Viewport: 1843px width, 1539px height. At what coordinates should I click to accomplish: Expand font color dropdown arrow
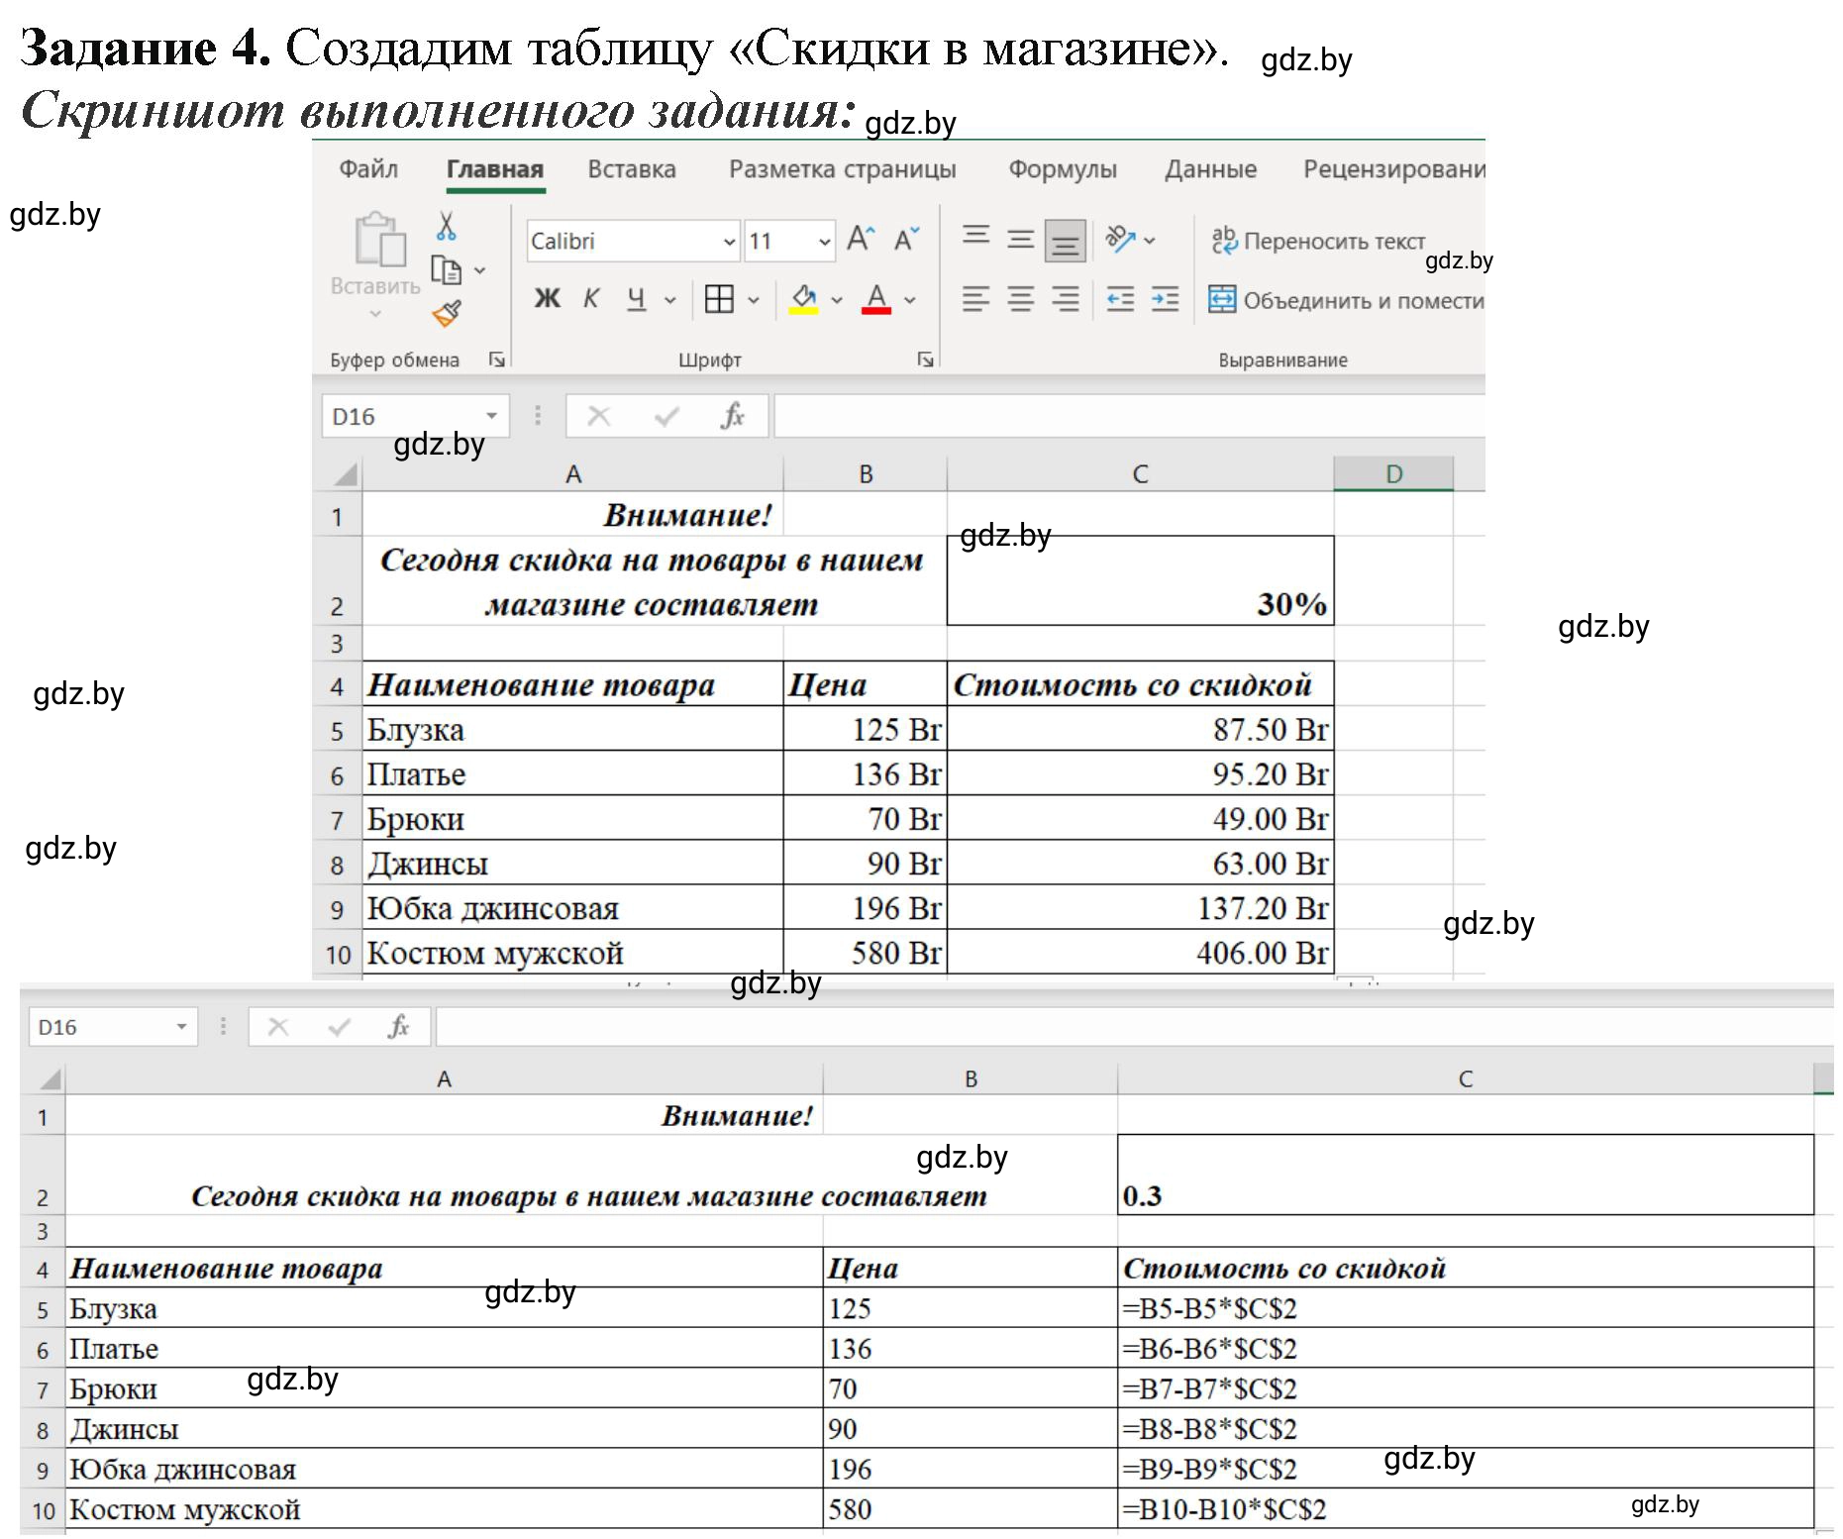click(910, 299)
